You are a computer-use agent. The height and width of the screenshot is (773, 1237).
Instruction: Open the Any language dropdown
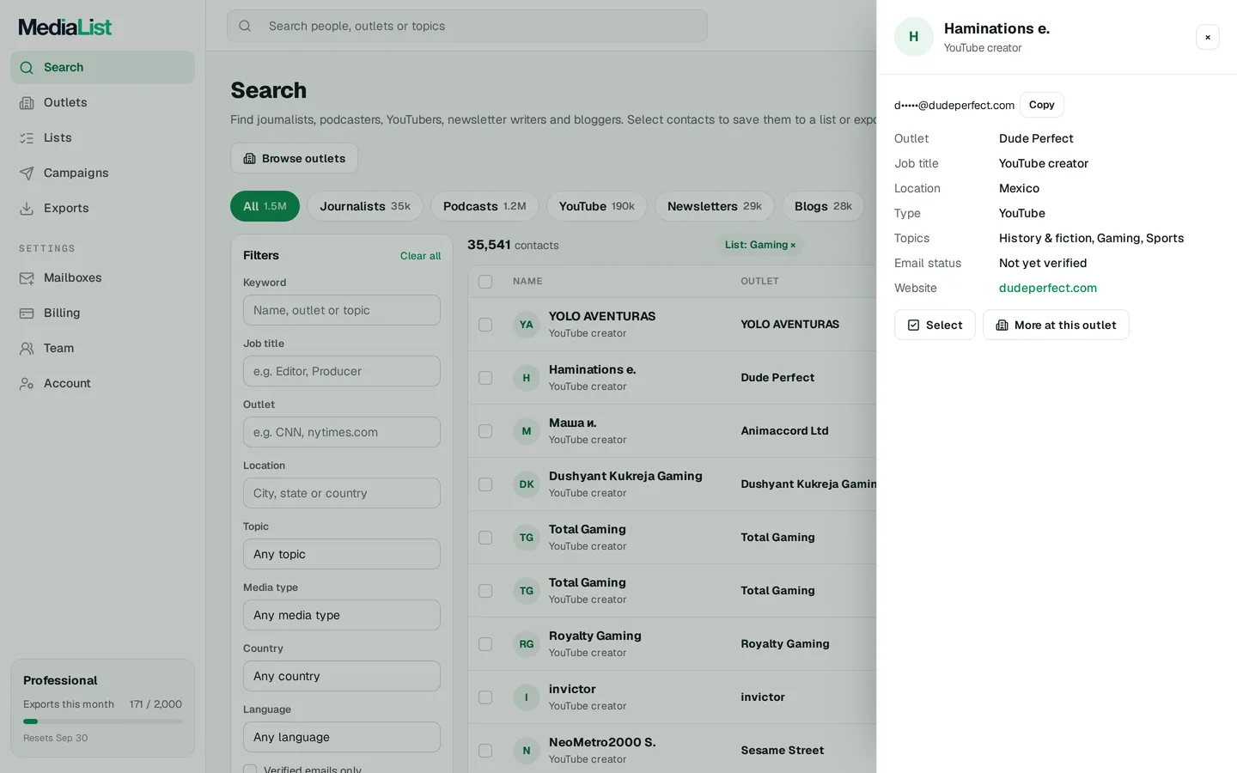[x=342, y=737]
